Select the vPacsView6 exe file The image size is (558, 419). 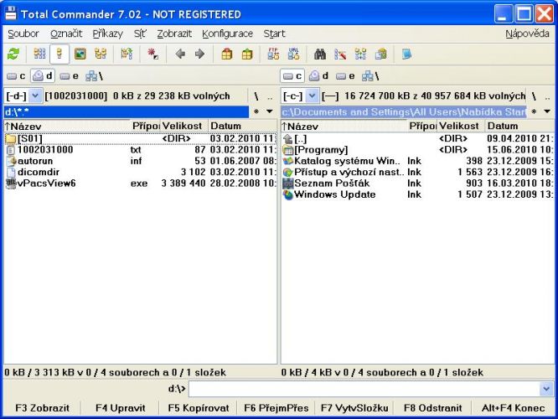pyautogui.click(x=140, y=184)
